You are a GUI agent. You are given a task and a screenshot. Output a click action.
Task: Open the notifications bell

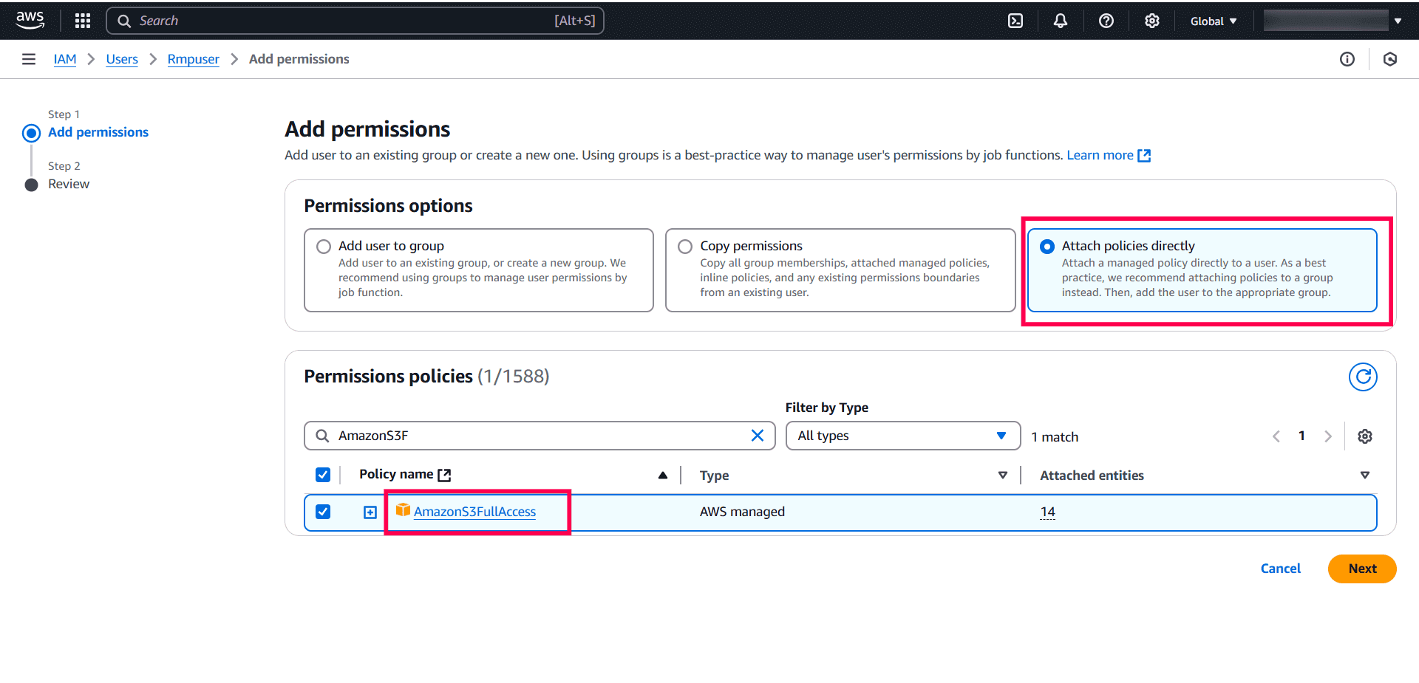point(1061,21)
